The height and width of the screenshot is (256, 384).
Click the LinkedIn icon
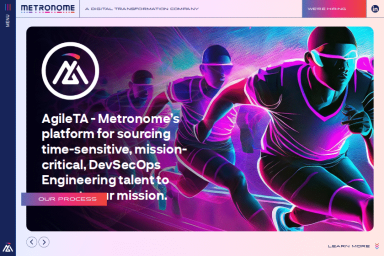[x=375, y=8]
